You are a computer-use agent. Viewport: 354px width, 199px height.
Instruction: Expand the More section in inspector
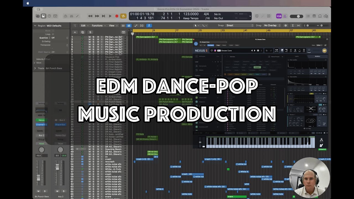35,63
